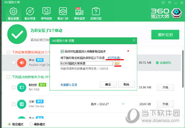Click 升级 for the 触控板 driver
185x128 pixels.
tap(165, 87)
